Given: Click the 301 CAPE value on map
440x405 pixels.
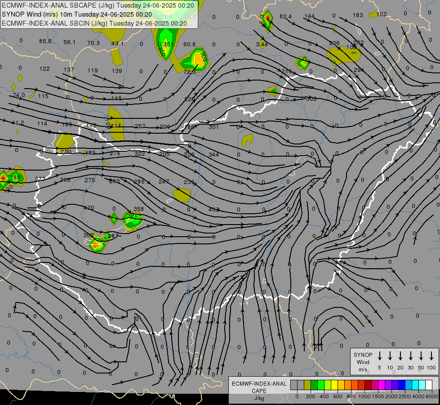Looking at the screenshot, I should point(213,127).
